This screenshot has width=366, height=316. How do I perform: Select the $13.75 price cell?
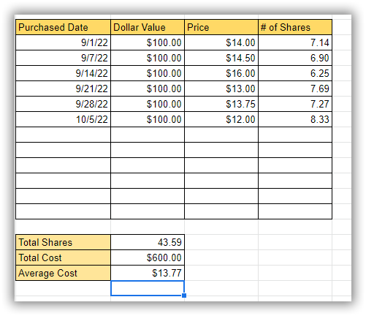221,104
